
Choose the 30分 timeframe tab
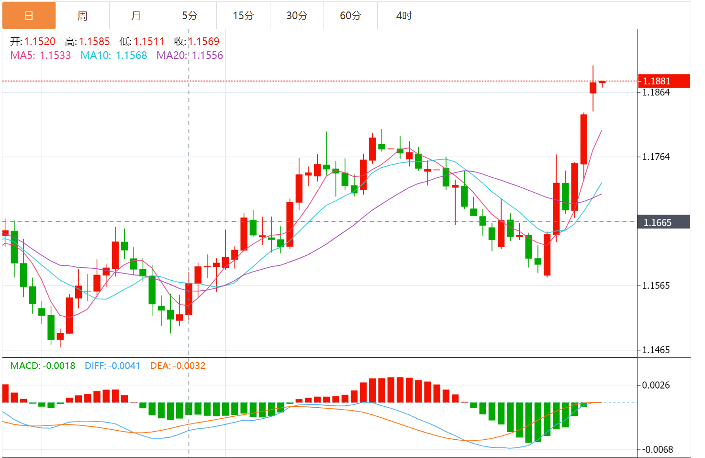297,16
